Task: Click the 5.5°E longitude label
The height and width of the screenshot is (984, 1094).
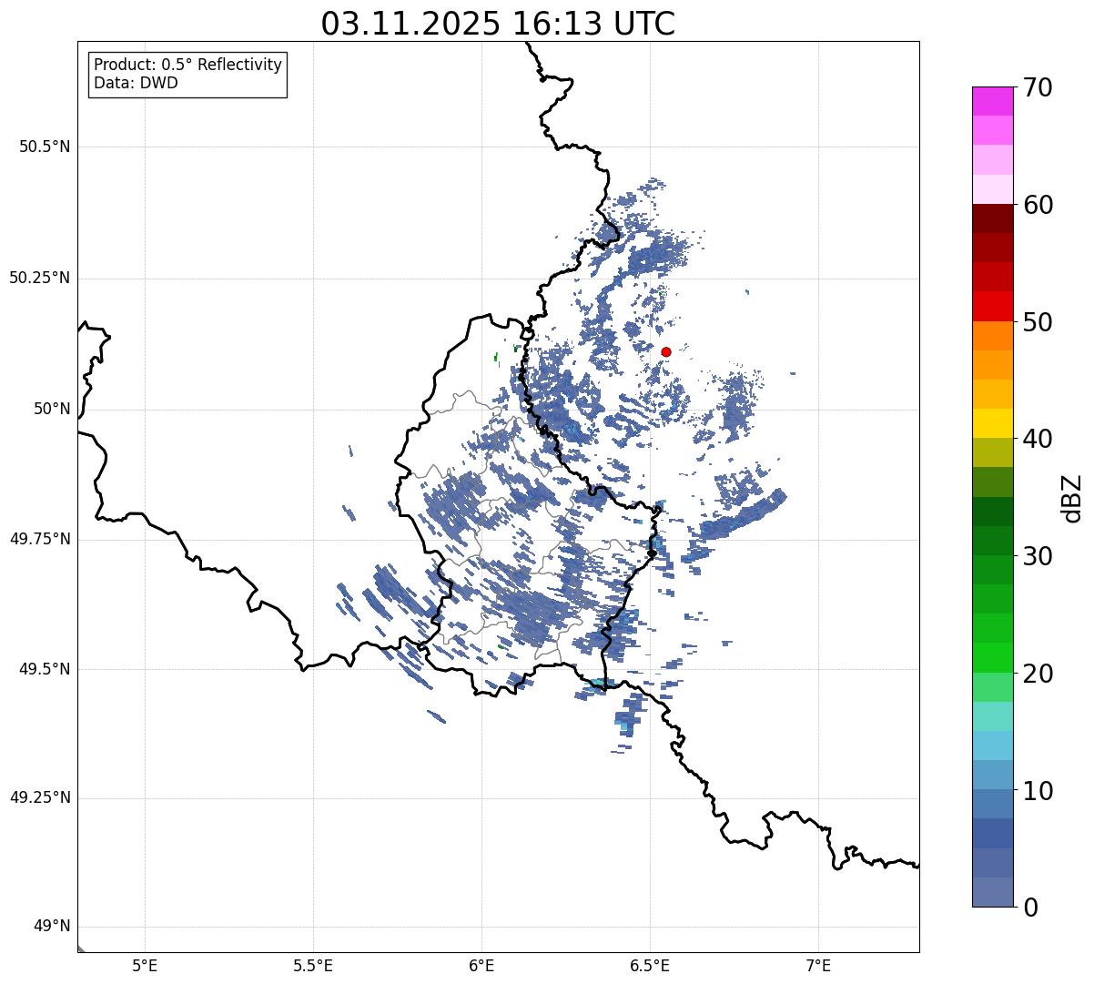Action: 313,966
